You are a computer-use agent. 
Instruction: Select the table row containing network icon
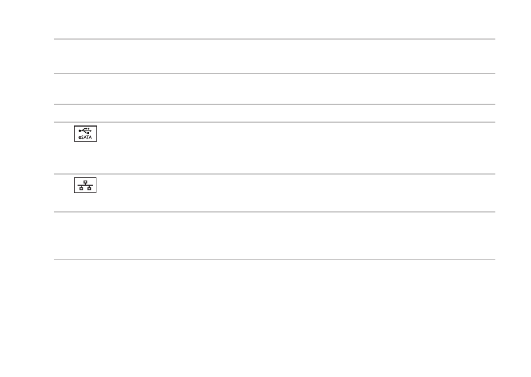[x=275, y=193]
